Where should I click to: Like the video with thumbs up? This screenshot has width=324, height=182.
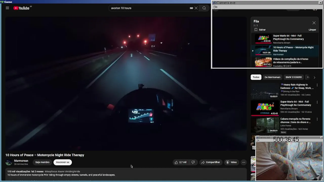tap(180, 162)
